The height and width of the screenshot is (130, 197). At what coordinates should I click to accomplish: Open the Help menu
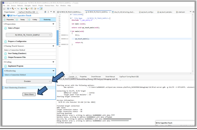[69, 6]
